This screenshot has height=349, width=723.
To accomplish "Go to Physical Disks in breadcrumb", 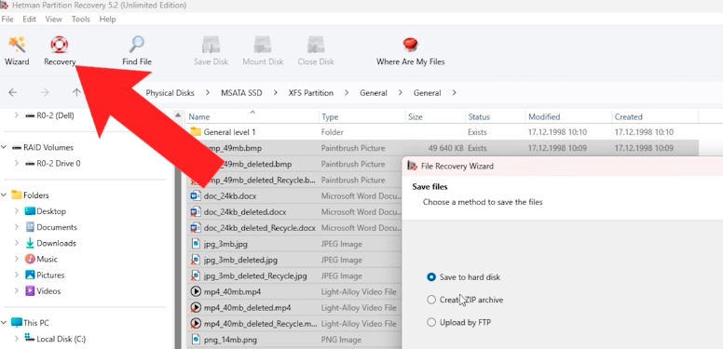I will pyautogui.click(x=170, y=93).
